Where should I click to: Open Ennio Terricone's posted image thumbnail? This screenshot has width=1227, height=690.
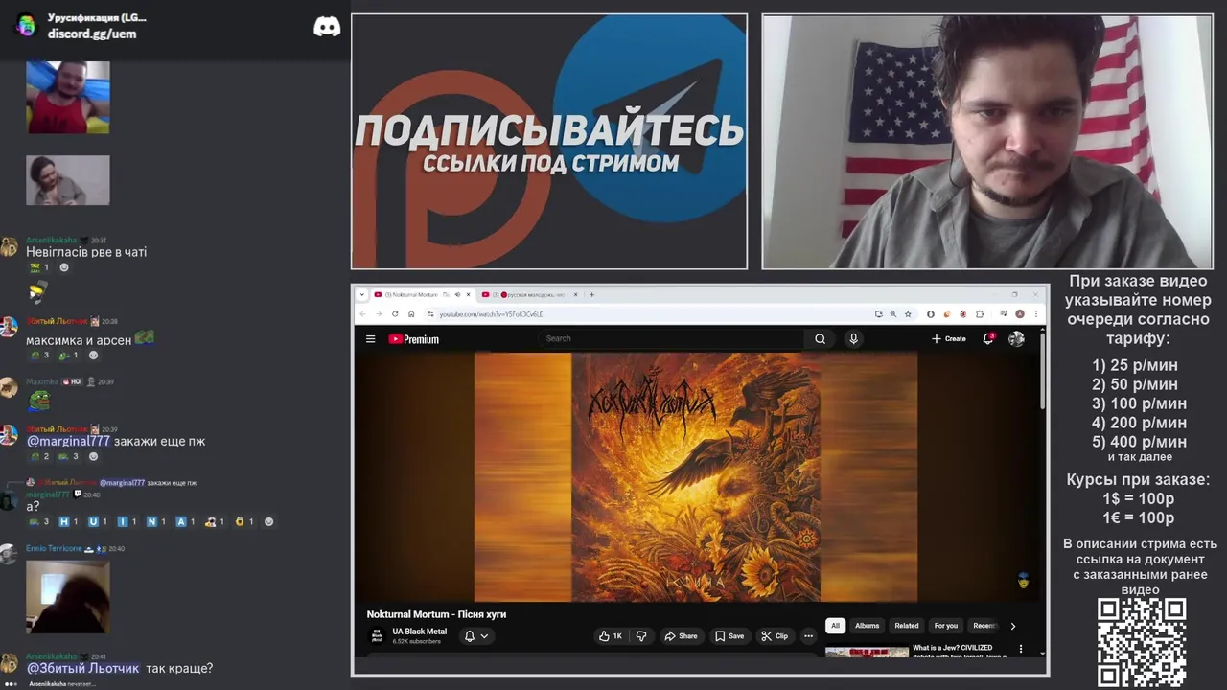[x=67, y=595]
